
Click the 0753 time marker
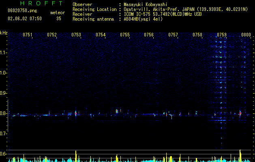point(76,35)
